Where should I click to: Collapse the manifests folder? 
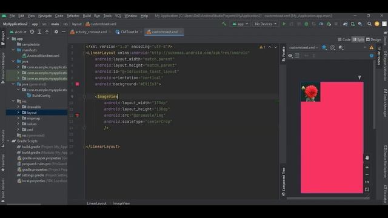[13, 50]
